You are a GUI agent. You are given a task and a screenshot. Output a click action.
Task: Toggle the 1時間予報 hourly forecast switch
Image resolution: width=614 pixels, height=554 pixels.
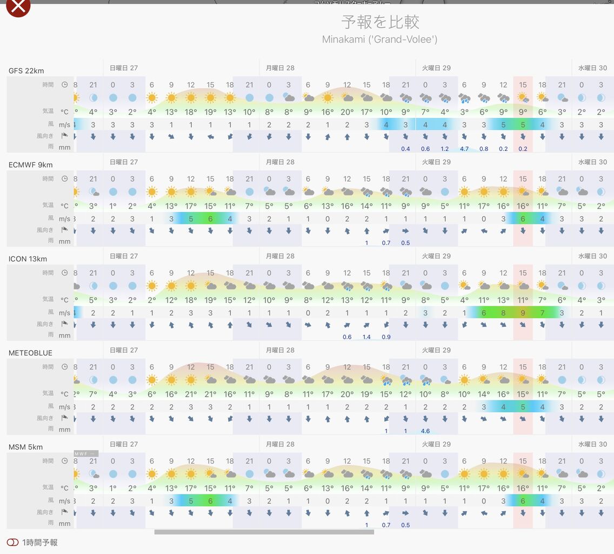[12, 542]
